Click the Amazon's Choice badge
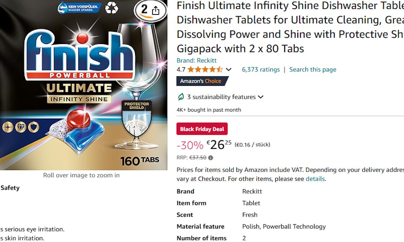The width and height of the screenshot is (404, 242). pyautogui.click(x=202, y=81)
